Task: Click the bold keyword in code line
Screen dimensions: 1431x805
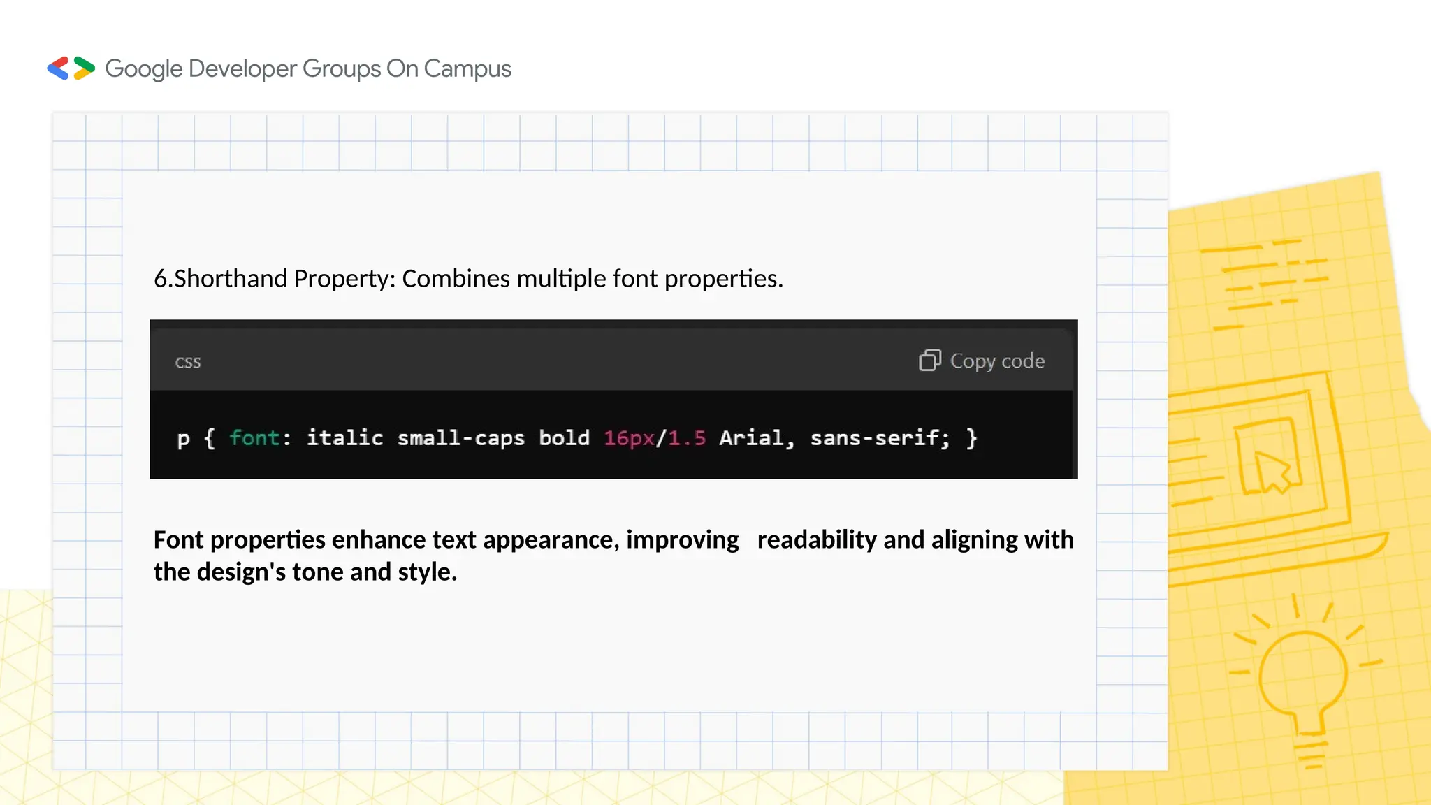Action: (564, 438)
